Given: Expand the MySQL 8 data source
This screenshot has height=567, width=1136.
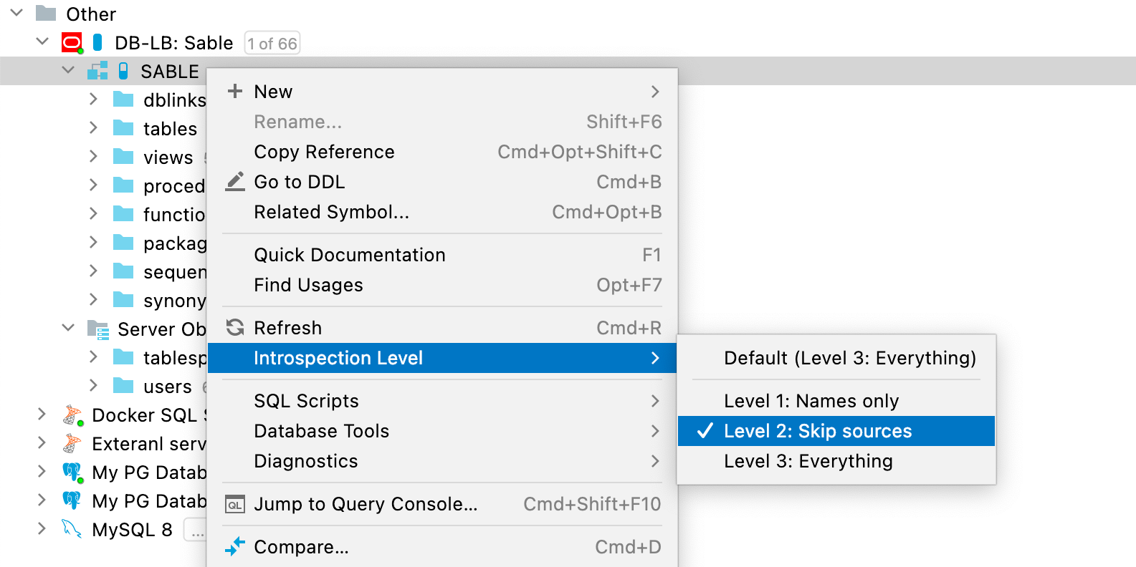Looking at the screenshot, I should pos(42,529).
